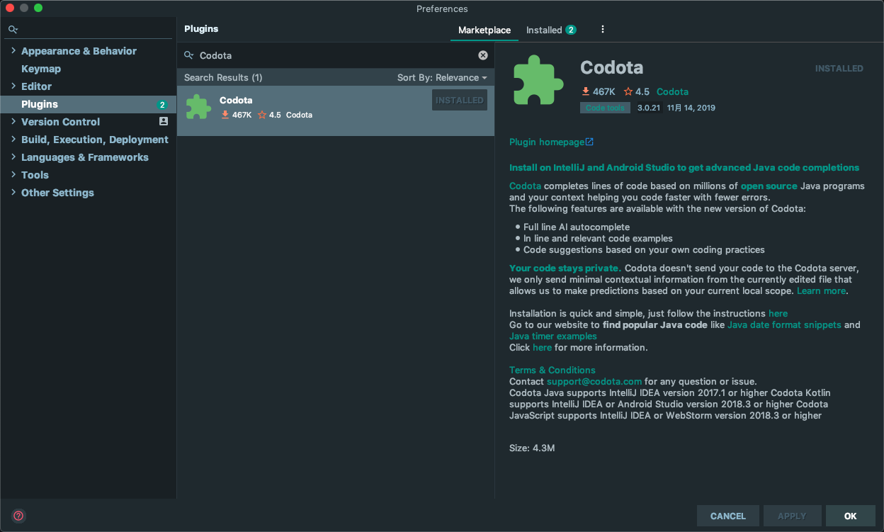Switch to the Marketplace tab
884x532 pixels.
[x=484, y=30]
